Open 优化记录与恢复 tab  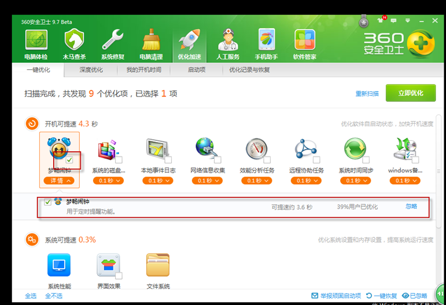pyautogui.click(x=249, y=70)
